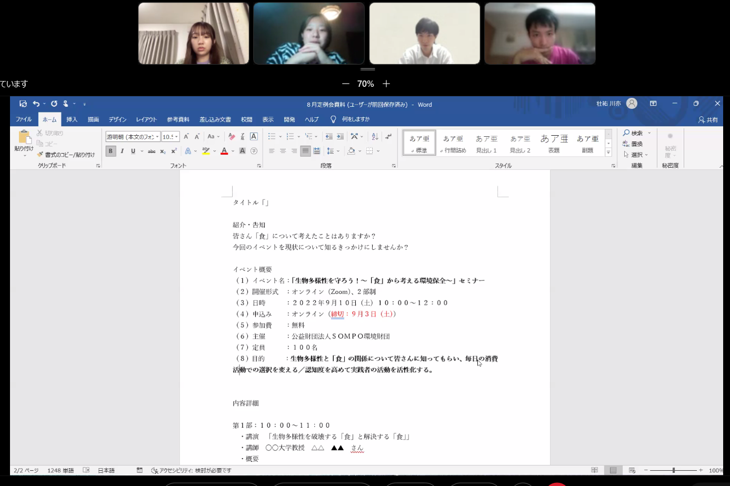
Task: Open the bullet list dropdown arrow
Action: point(280,137)
